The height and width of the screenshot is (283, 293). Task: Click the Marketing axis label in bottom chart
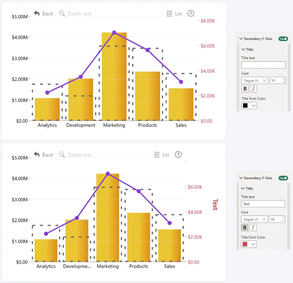click(x=108, y=266)
